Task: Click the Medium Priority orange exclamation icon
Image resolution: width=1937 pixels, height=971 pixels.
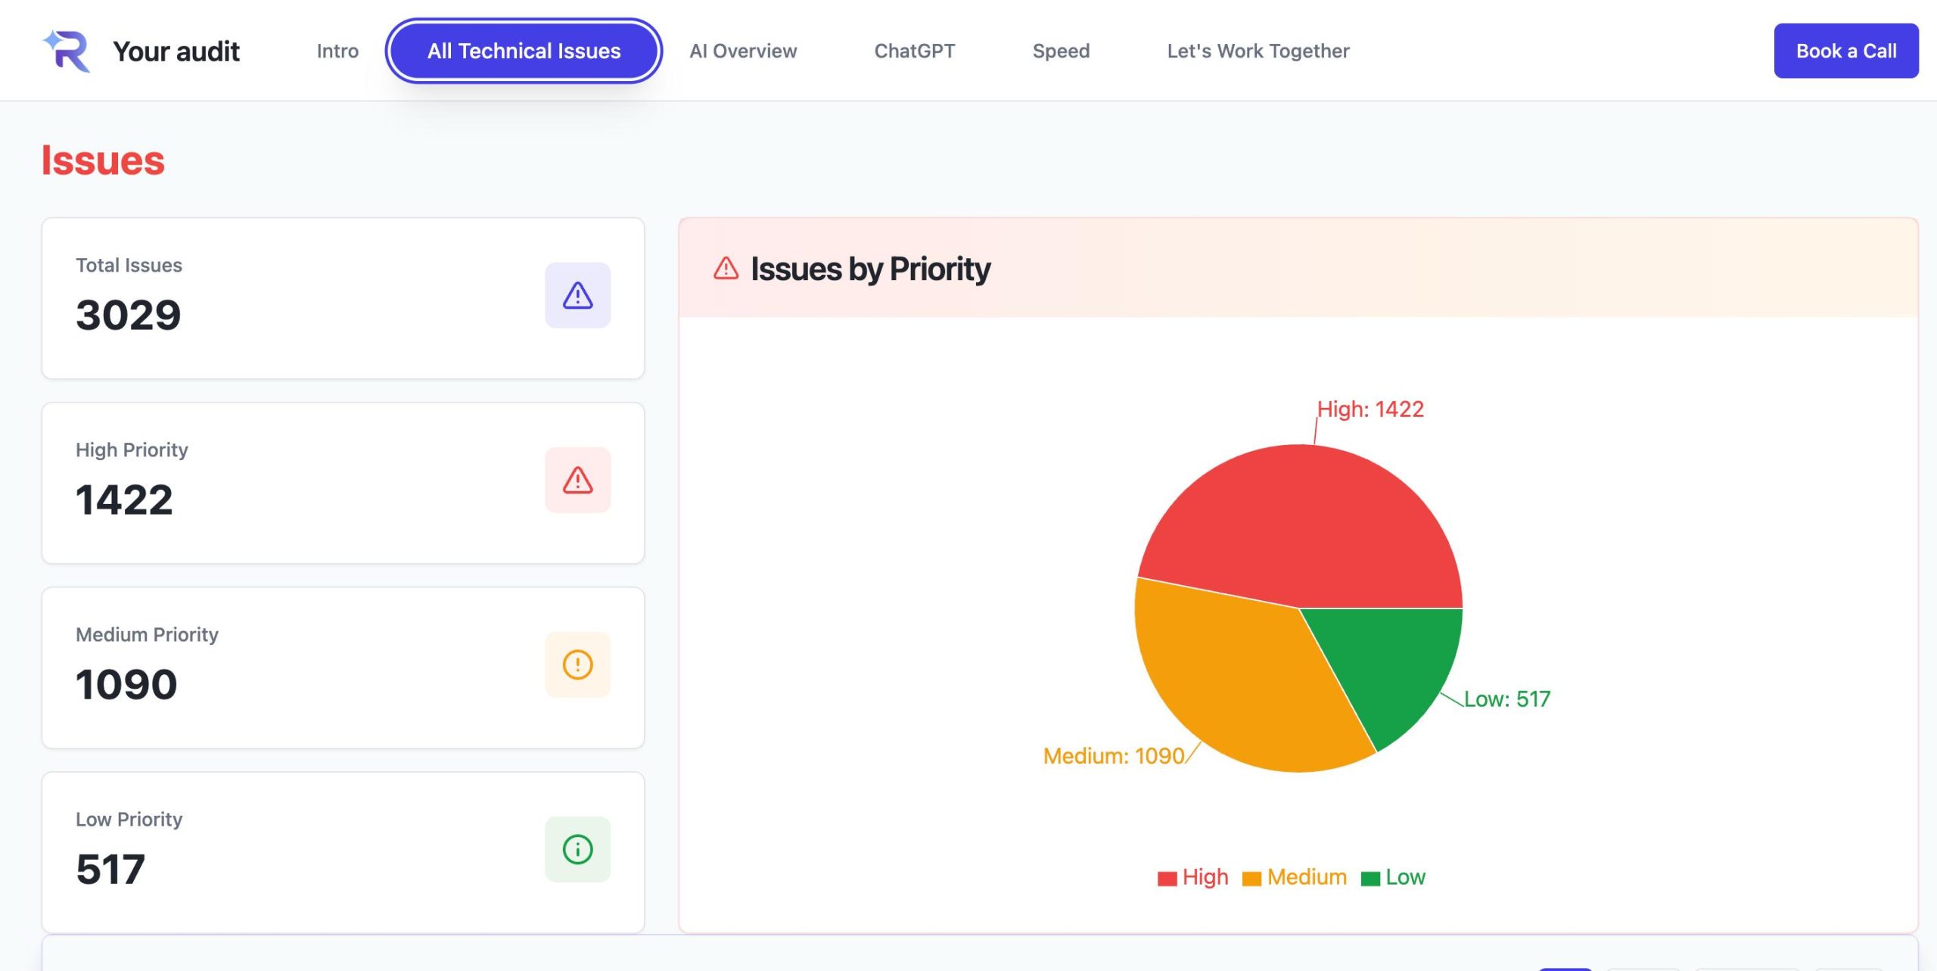Action: [x=577, y=664]
